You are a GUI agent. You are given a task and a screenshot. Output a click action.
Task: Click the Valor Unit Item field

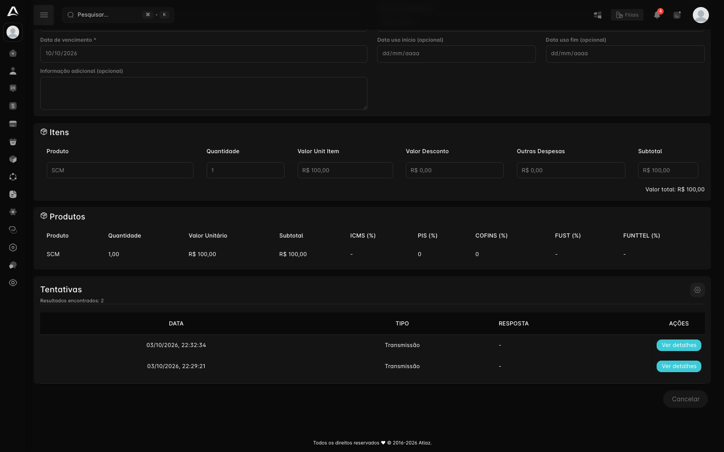[x=345, y=170]
